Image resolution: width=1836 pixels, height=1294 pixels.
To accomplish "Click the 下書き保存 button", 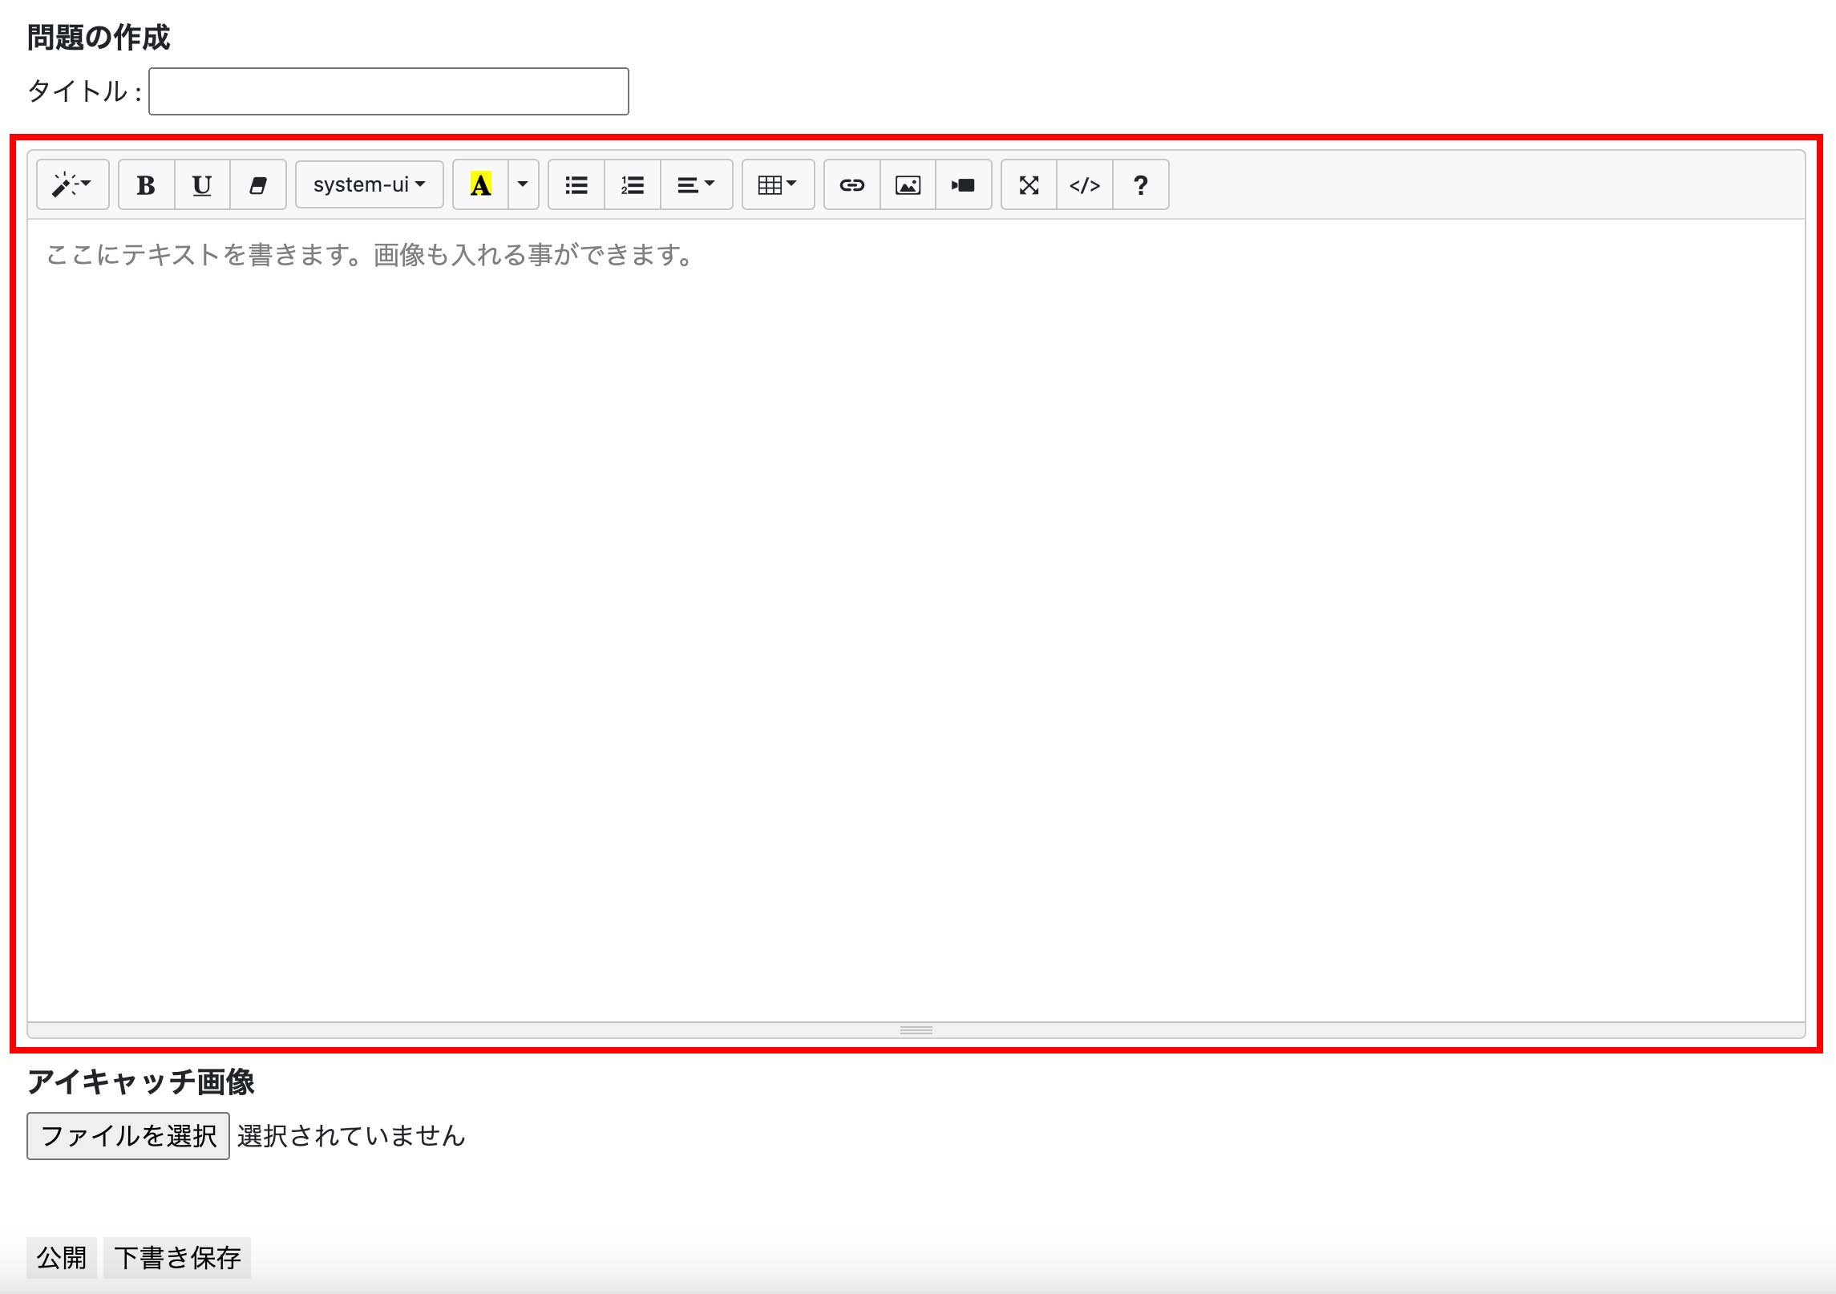I will (177, 1257).
